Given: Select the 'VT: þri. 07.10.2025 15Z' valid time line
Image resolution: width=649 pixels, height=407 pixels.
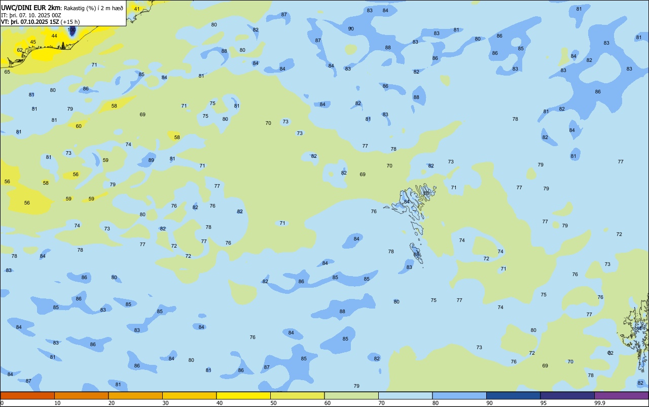Looking at the screenshot, I should click(30, 22).
